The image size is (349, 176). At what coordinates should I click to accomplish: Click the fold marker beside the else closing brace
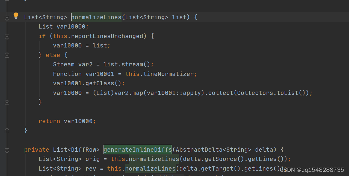(7, 102)
